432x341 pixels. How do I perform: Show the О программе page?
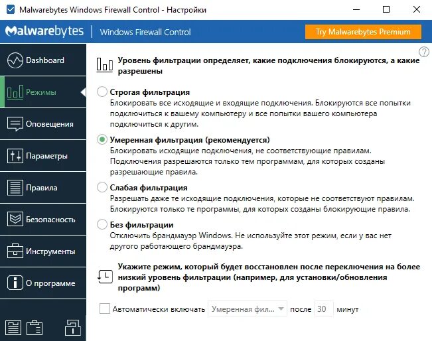(43, 283)
